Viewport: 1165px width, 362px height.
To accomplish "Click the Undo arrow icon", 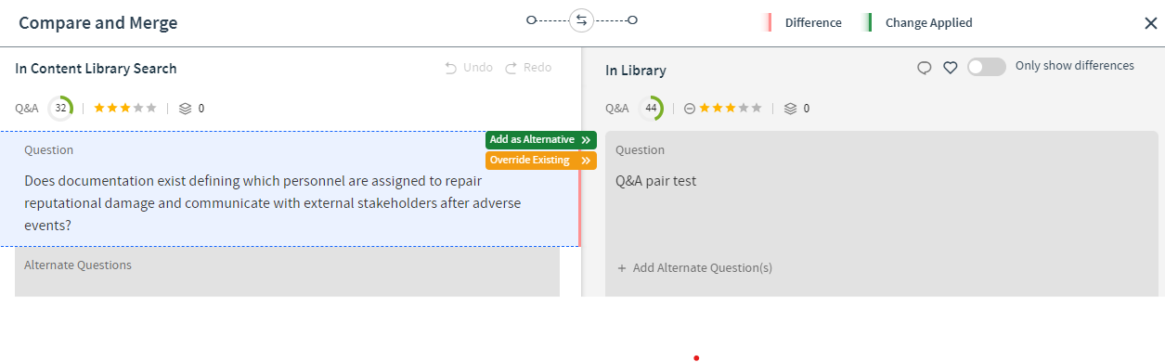I will point(451,68).
